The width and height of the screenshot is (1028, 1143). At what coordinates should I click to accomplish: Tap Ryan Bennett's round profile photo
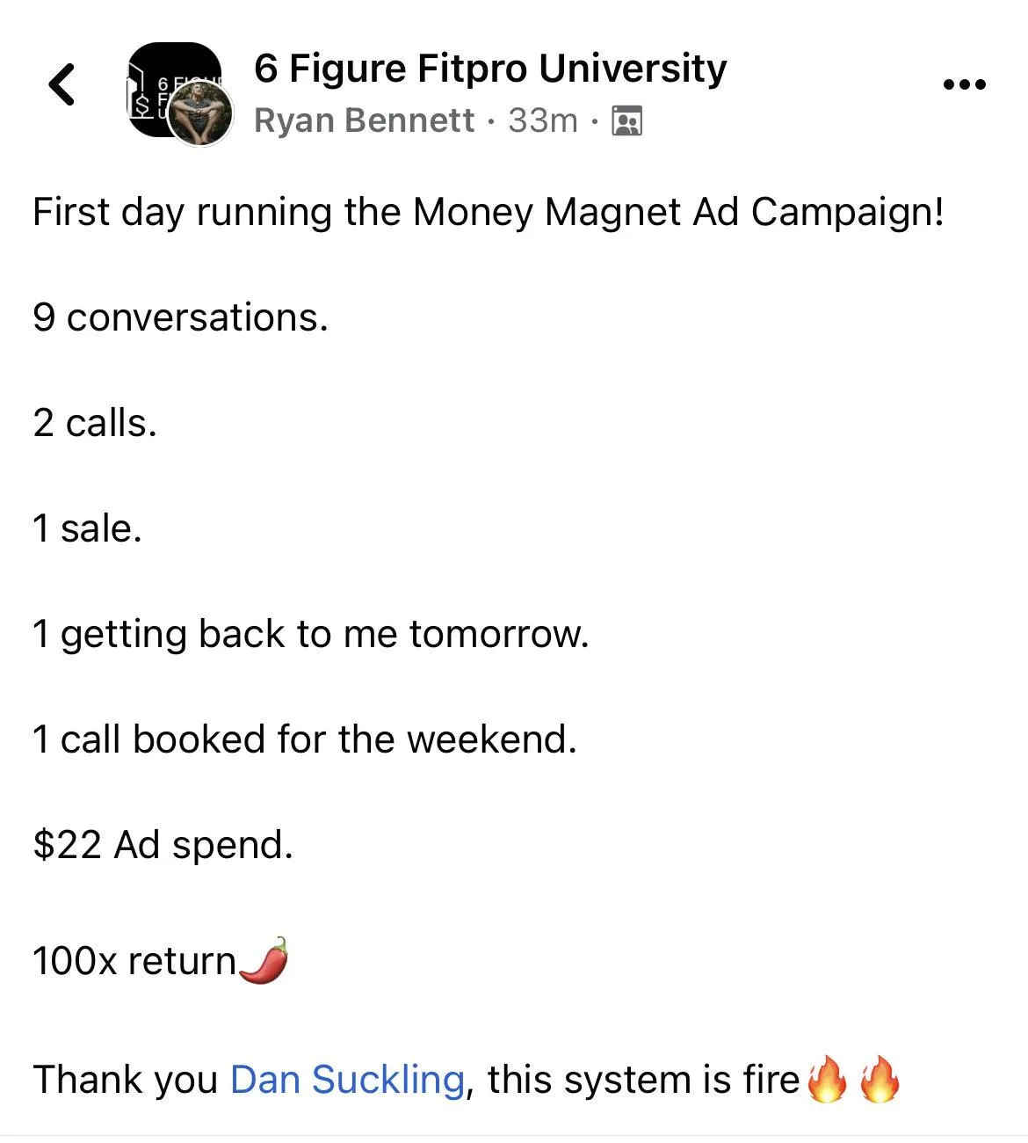tap(201, 115)
